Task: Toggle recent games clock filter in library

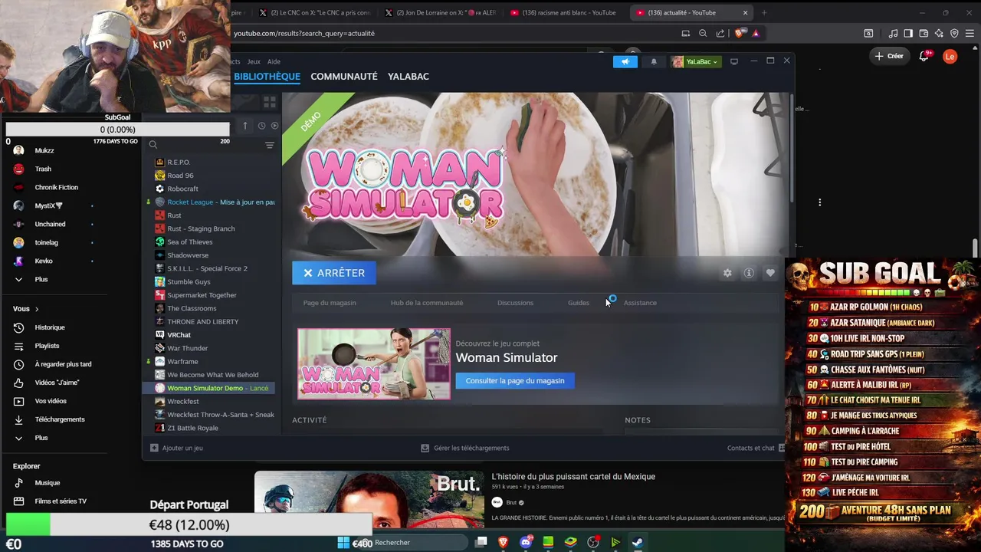Action: click(x=261, y=126)
